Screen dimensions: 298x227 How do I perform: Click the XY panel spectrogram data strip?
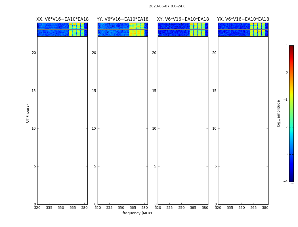[x=183, y=30]
